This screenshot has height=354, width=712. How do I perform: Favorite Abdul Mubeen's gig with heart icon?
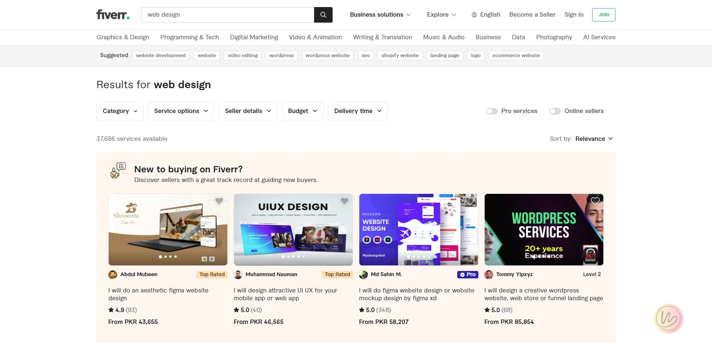tap(219, 201)
